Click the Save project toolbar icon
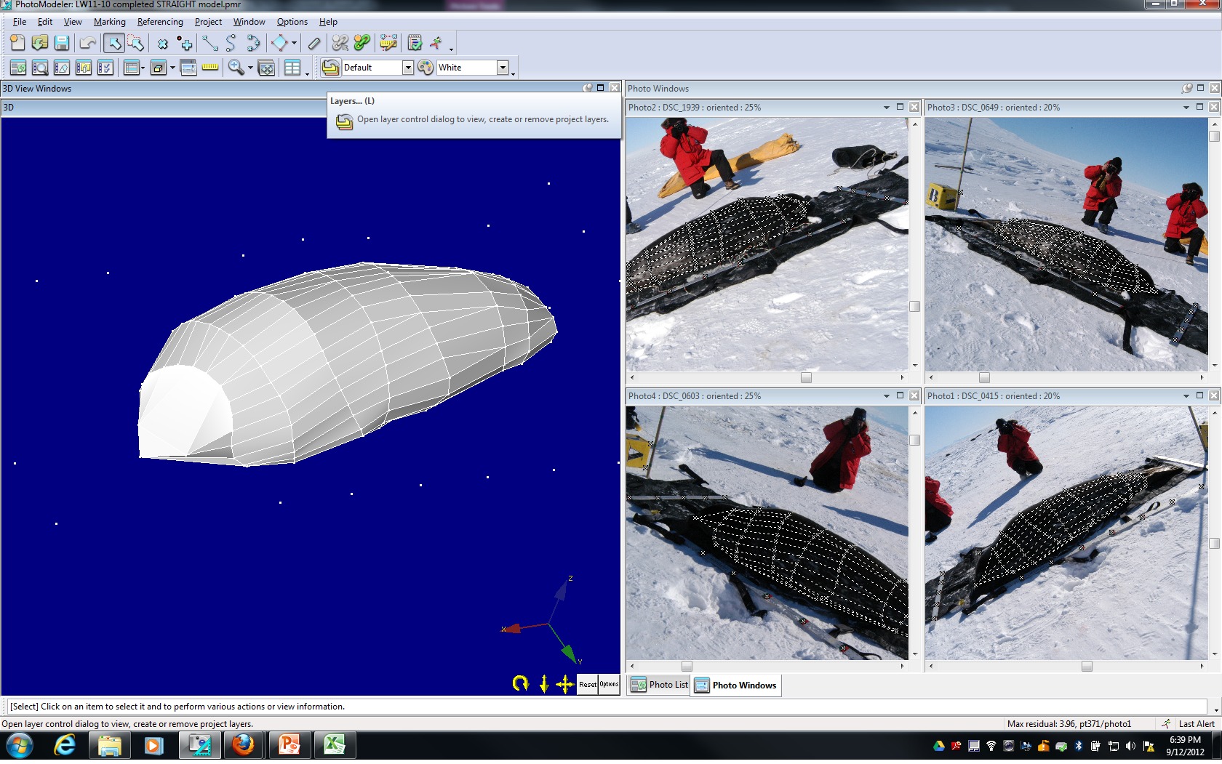1222x764 pixels. 62,44
